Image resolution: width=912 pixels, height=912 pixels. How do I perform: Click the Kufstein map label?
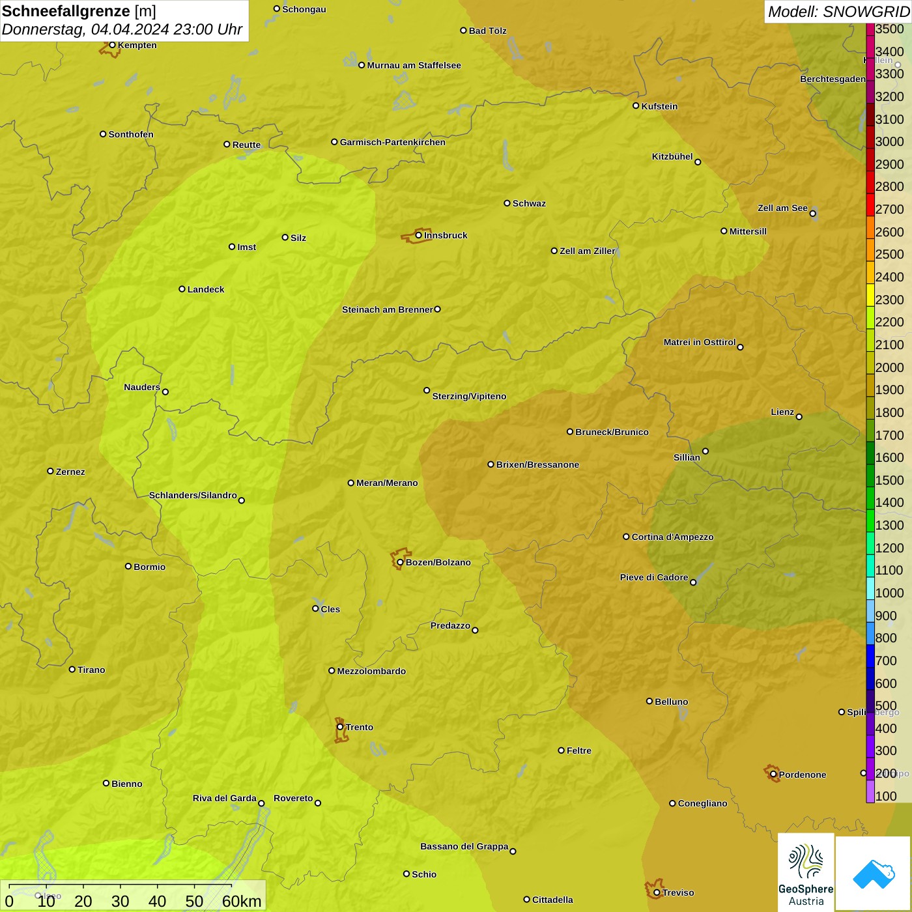(x=660, y=106)
